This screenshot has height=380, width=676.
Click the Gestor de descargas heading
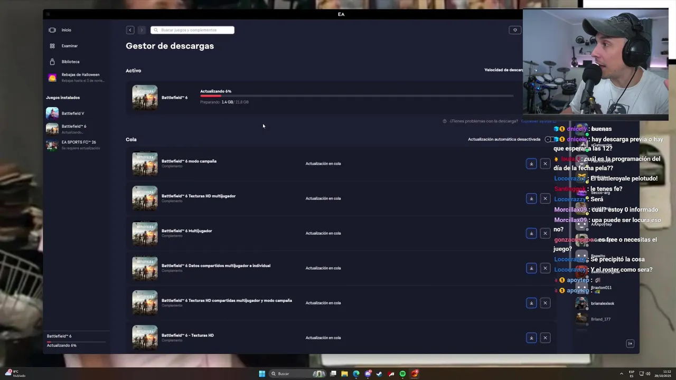[x=170, y=46]
